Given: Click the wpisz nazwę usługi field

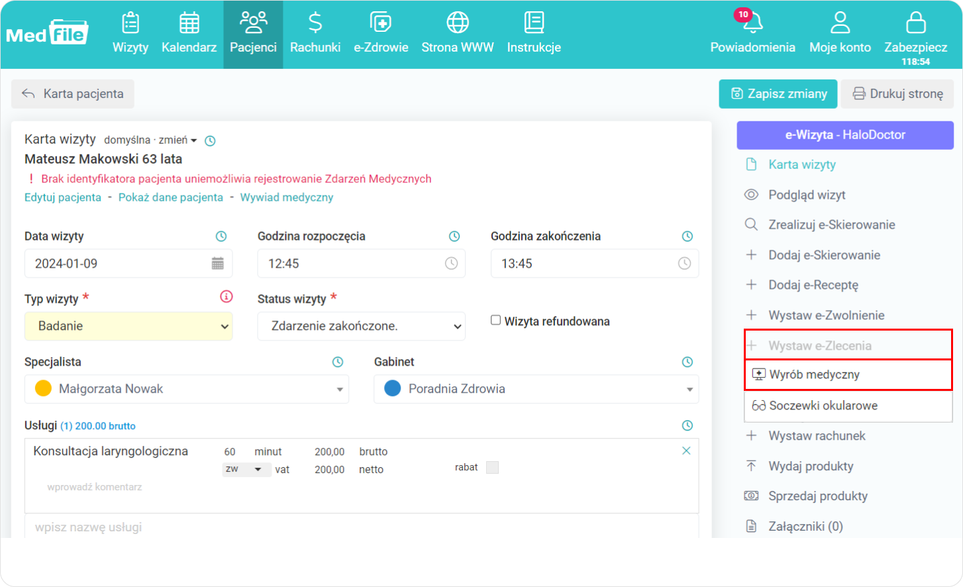Looking at the screenshot, I should tap(362, 527).
